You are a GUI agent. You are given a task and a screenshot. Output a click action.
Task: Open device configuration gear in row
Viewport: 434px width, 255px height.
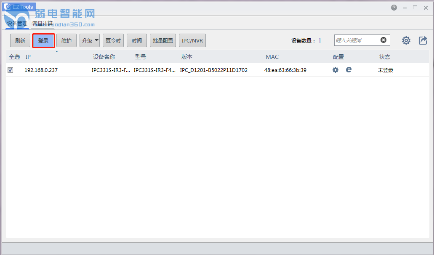(335, 70)
